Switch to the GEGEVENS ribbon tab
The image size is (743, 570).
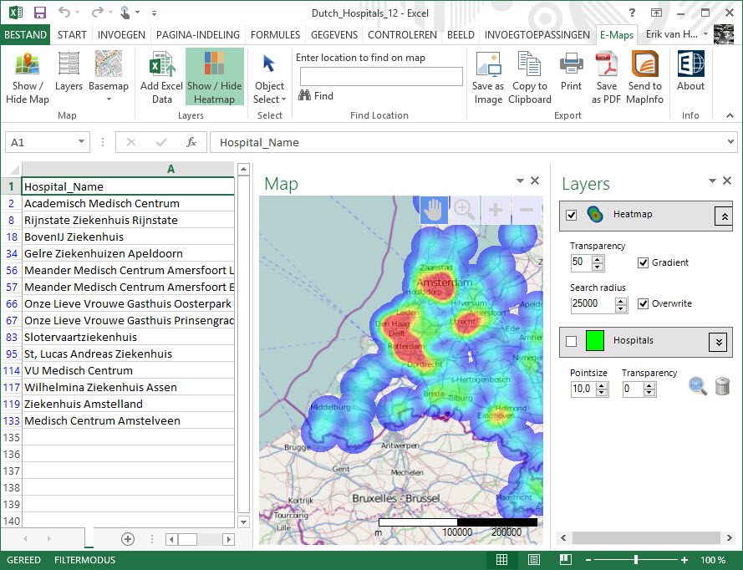click(333, 35)
